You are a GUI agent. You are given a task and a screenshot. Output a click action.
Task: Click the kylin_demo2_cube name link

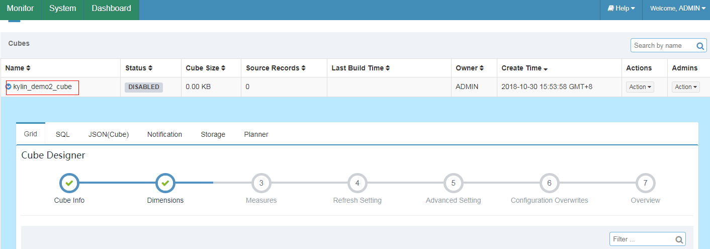(43, 87)
